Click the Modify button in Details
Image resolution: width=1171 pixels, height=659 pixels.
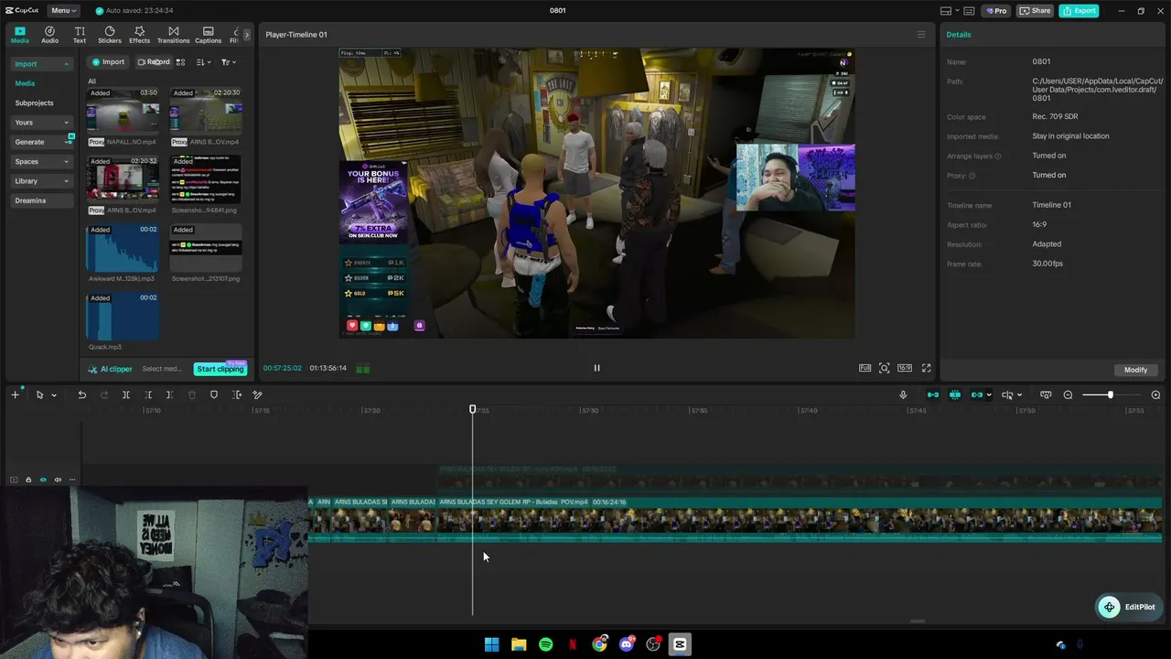[x=1135, y=370]
